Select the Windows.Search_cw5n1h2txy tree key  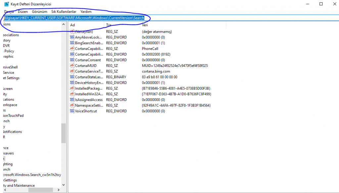point(32,175)
